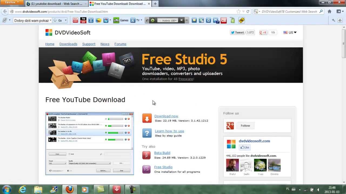Click the DVDVideoSoftTB Customized Web Search field

coord(289,12)
